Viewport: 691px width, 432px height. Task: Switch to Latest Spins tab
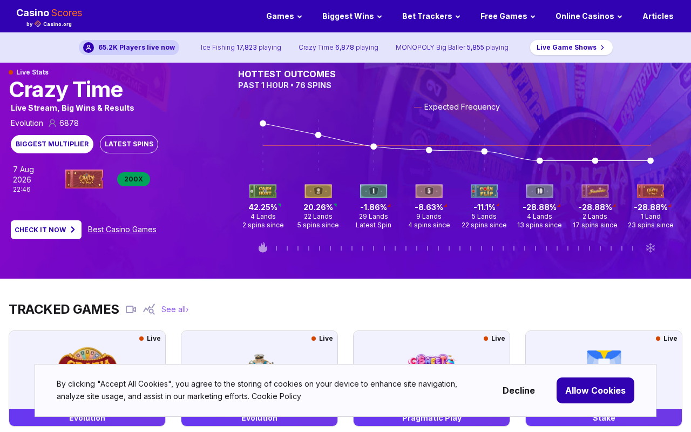tap(129, 144)
